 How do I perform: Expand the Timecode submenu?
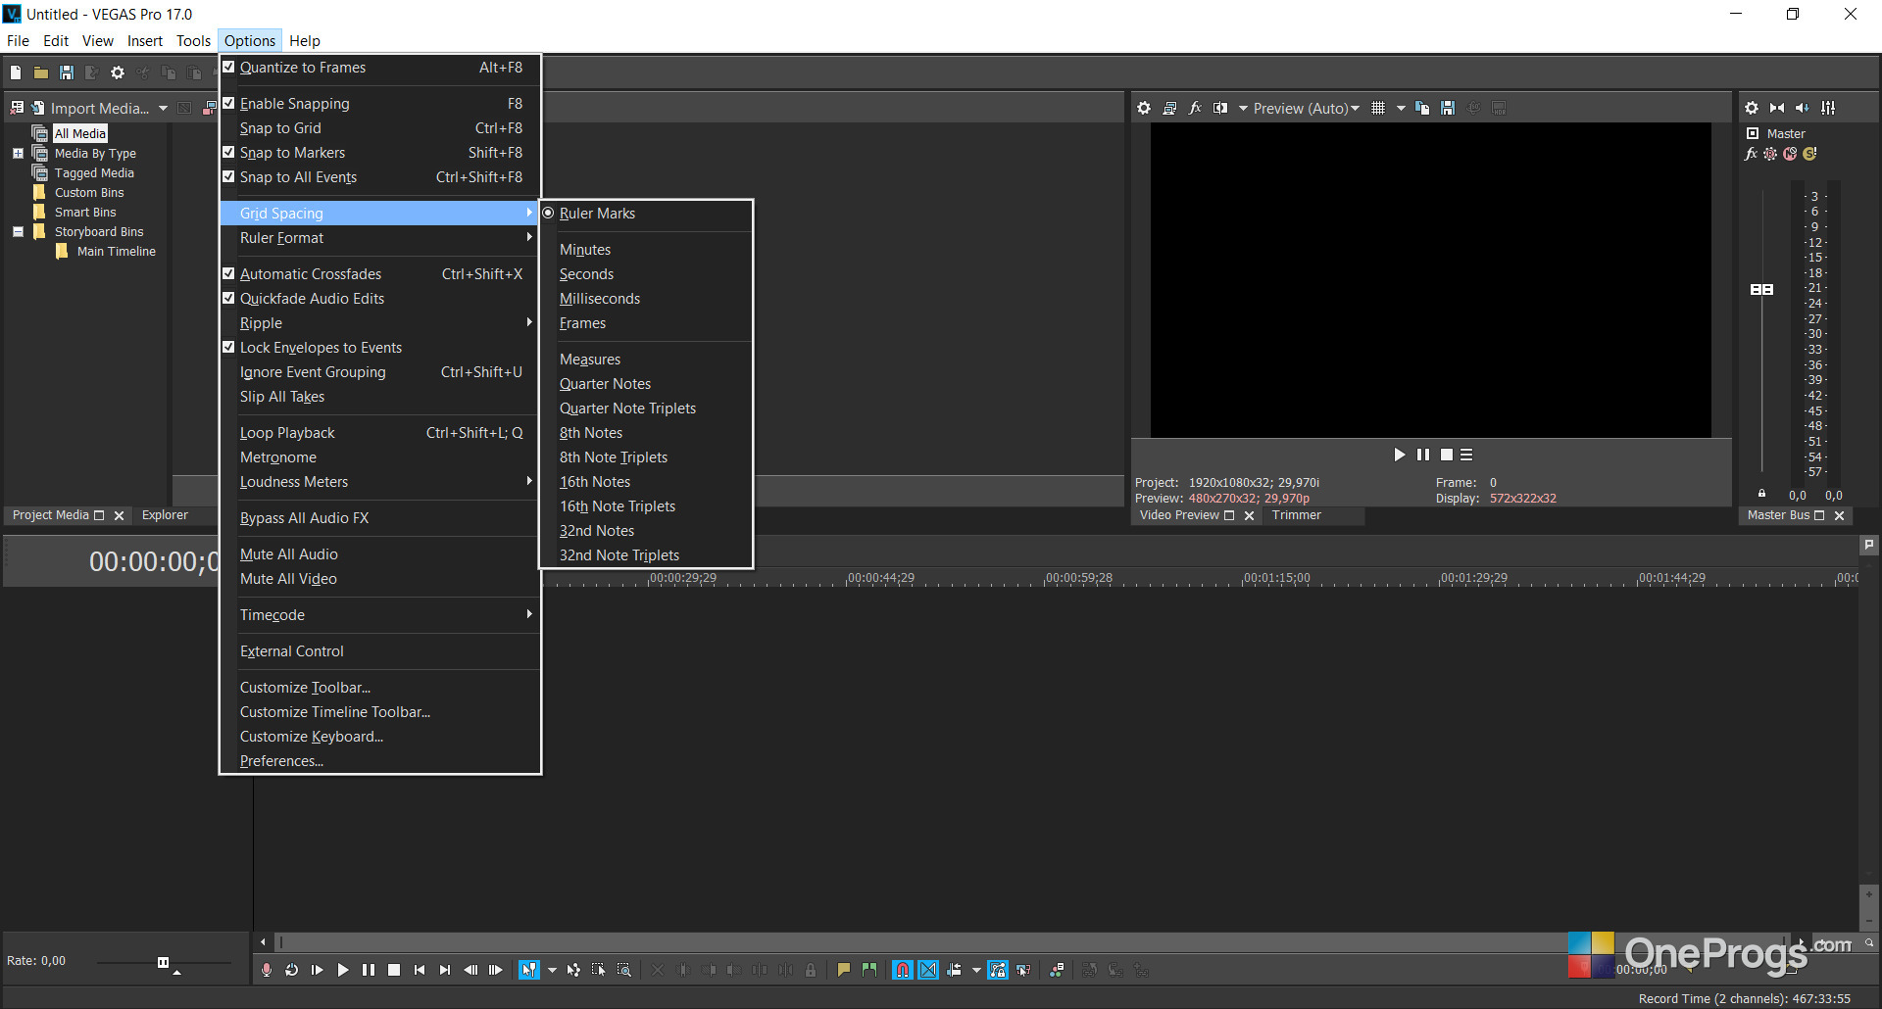(x=380, y=615)
